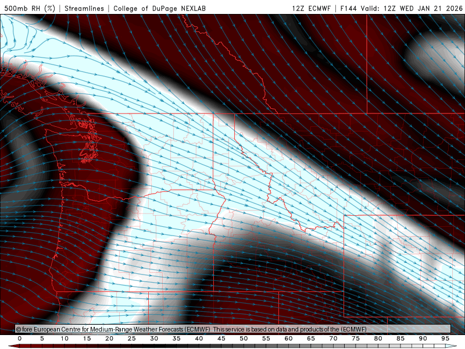Click the '500mb RH (%)' title text
This screenshot has width=465, height=349.
(x=30, y=8)
